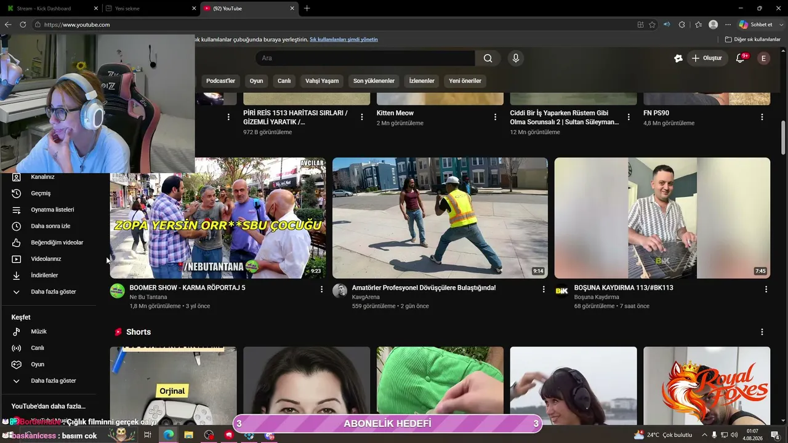
Task: Open options menu for FN PS90 video
Action: pyautogui.click(x=762, y=117)
